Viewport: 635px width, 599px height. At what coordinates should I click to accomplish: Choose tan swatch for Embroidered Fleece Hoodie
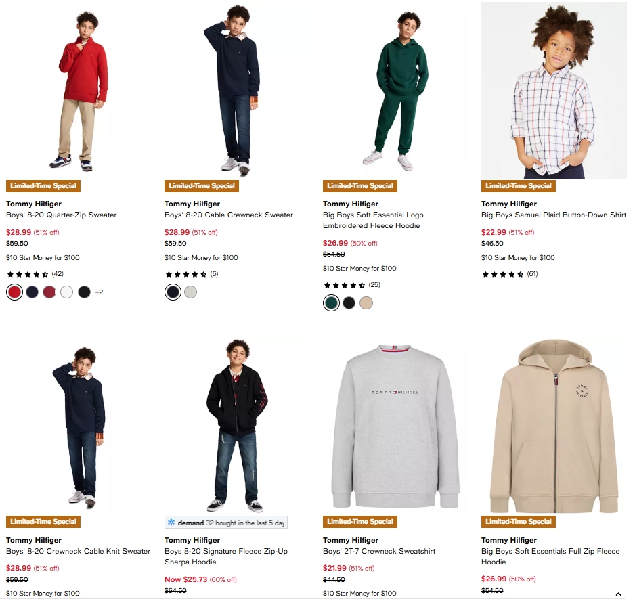tap(366, 303)
